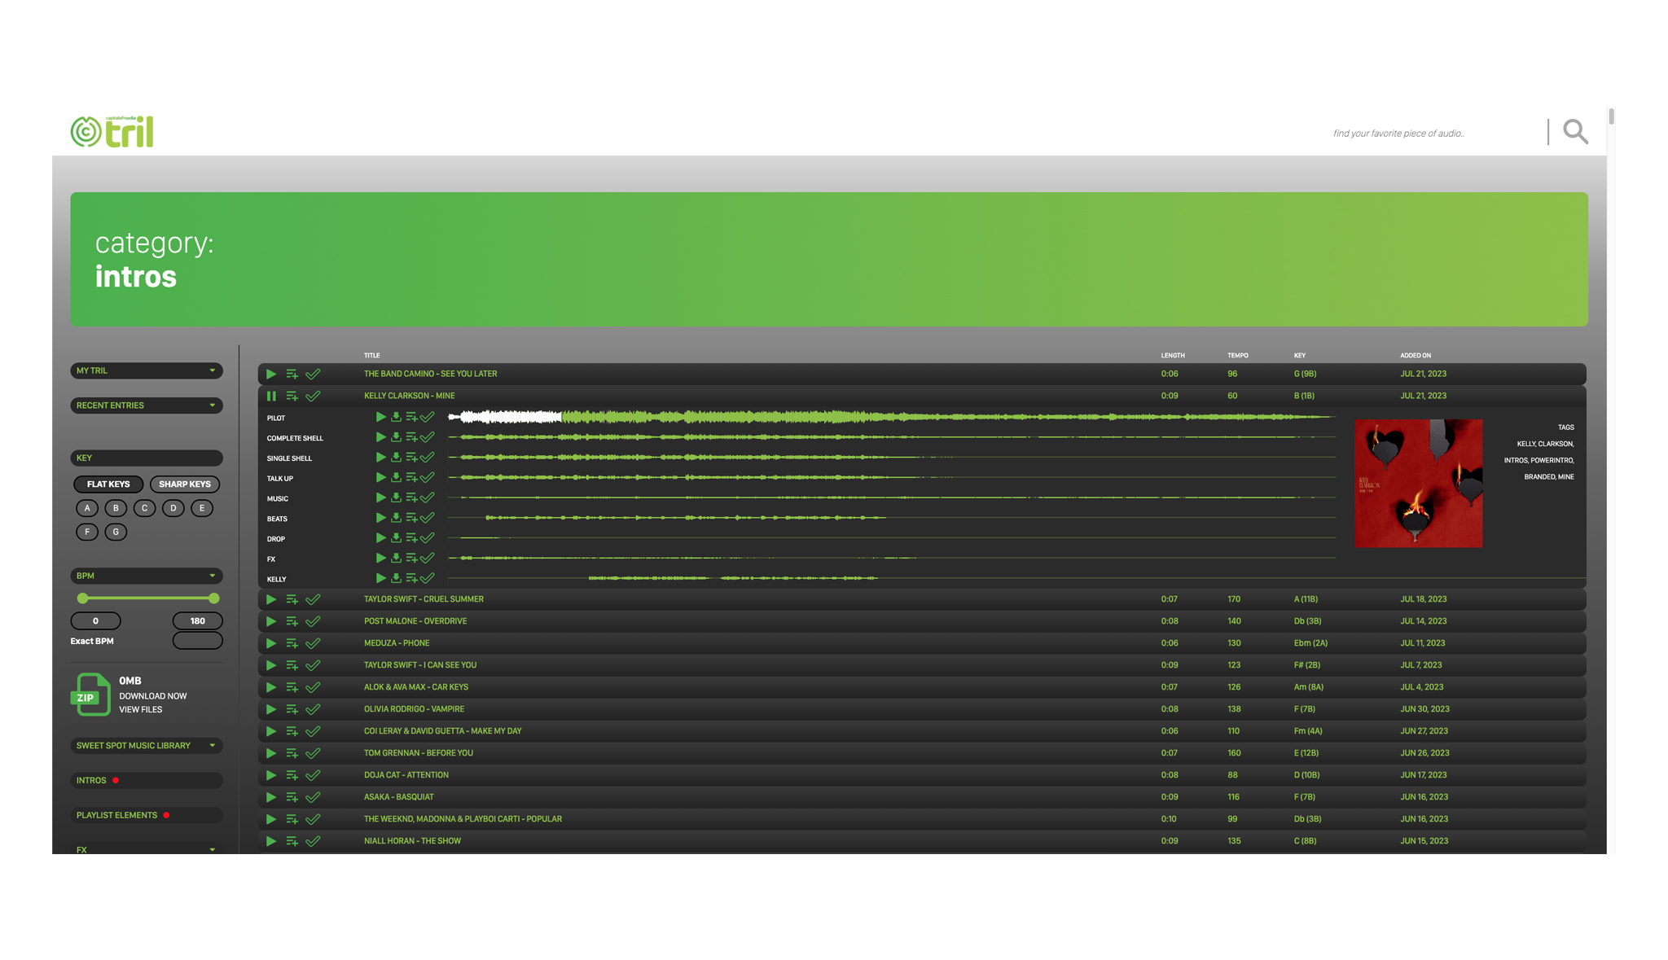
Task: Sort by the Length column header
Action: (1173, 356)
